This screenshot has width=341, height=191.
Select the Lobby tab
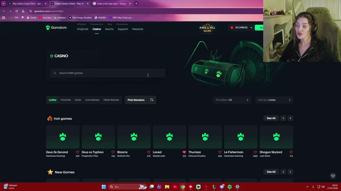53,100
